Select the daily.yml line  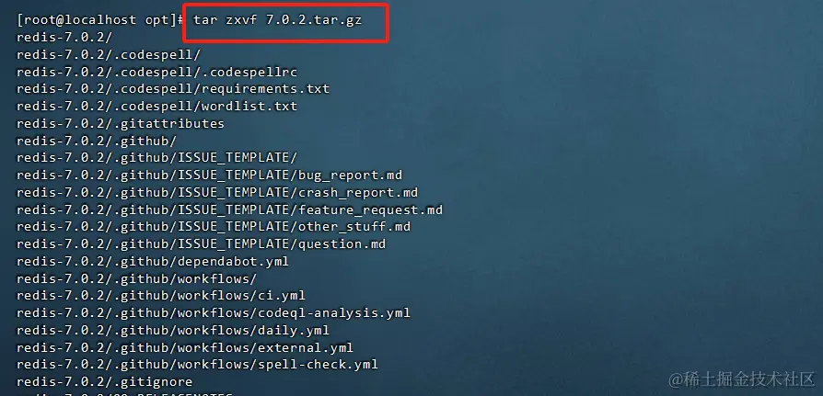[173, 331]
